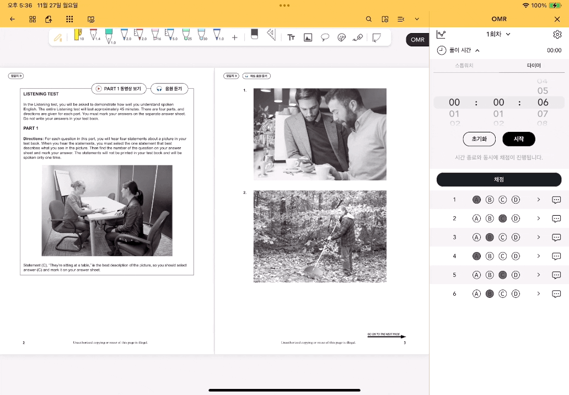The height and width of the screenshot is (395, 569).
Task: Expand question 4 details chevron
Action: pyautogui.click(x=539, y=256)
